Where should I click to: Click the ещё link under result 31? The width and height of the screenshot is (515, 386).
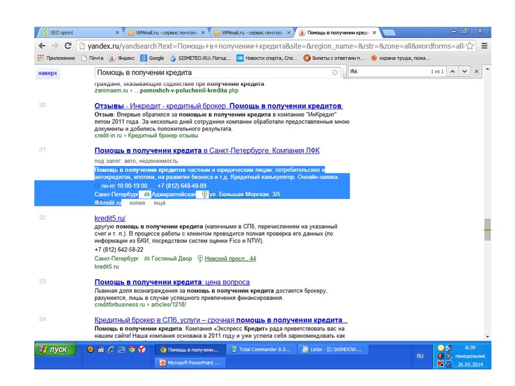click(x=160, y=203)
